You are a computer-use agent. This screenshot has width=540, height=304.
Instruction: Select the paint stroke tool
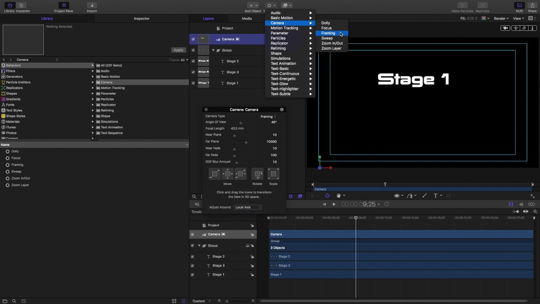pyautogui.click(x=424, y=195)
